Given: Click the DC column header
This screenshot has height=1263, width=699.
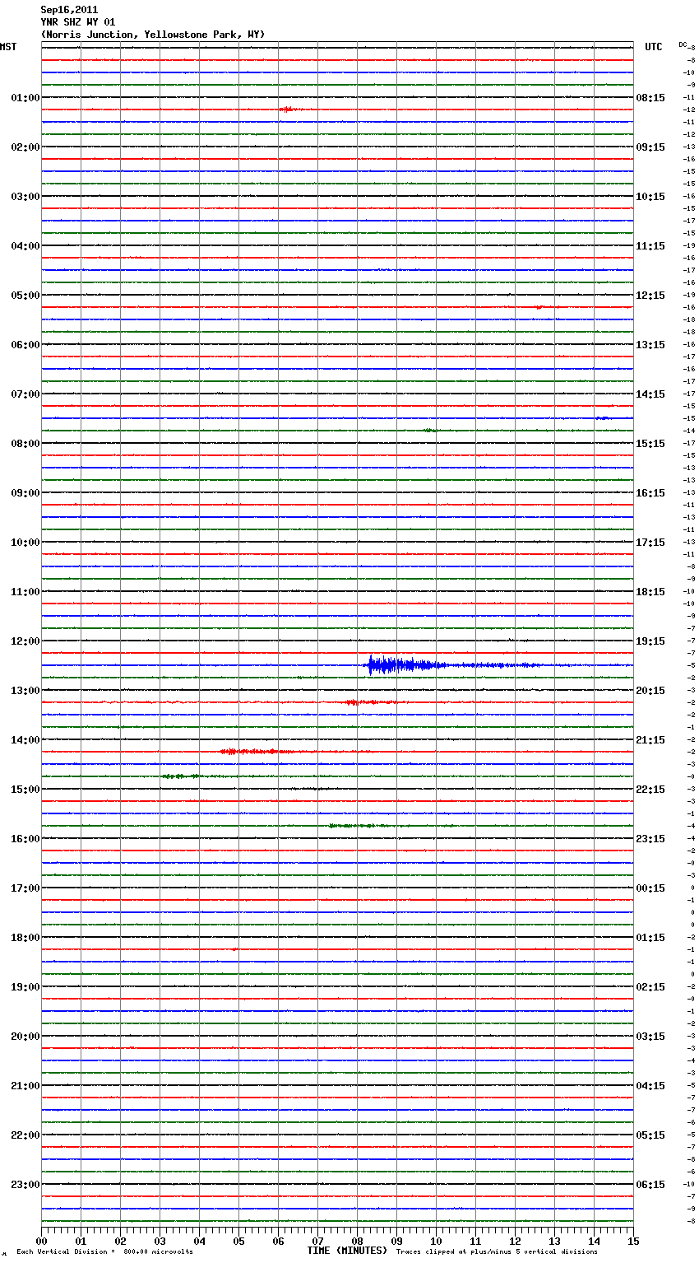Looking at the screenshot, I should point(683,44).
